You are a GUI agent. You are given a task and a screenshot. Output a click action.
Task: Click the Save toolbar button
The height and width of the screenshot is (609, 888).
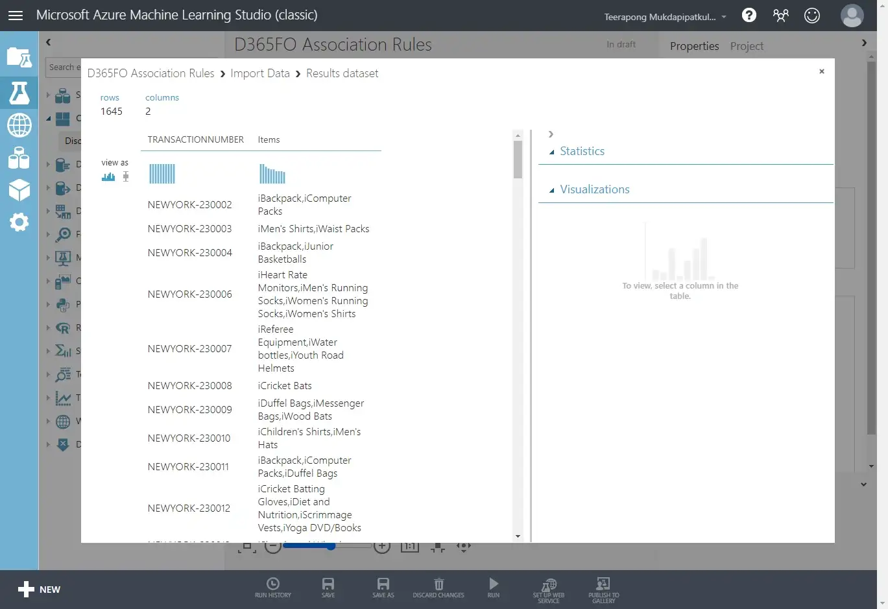328,588
